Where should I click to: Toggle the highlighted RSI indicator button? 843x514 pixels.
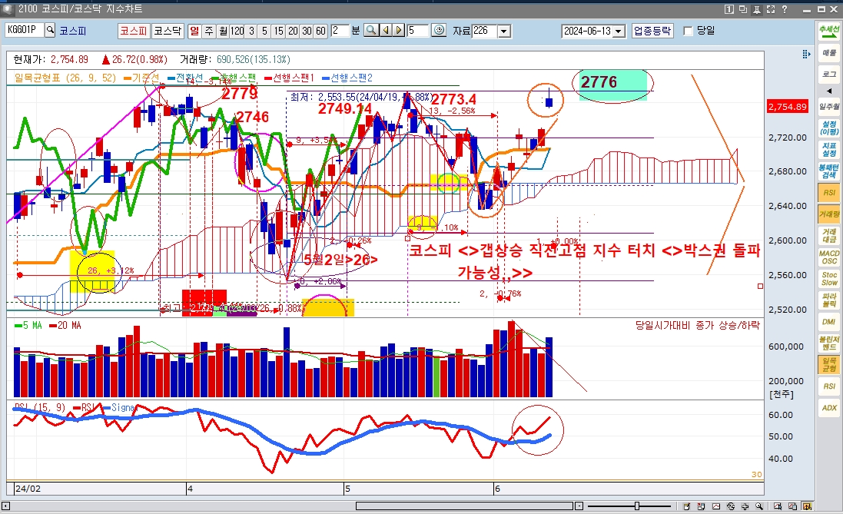pyautogui.click(x=829, y=193)
